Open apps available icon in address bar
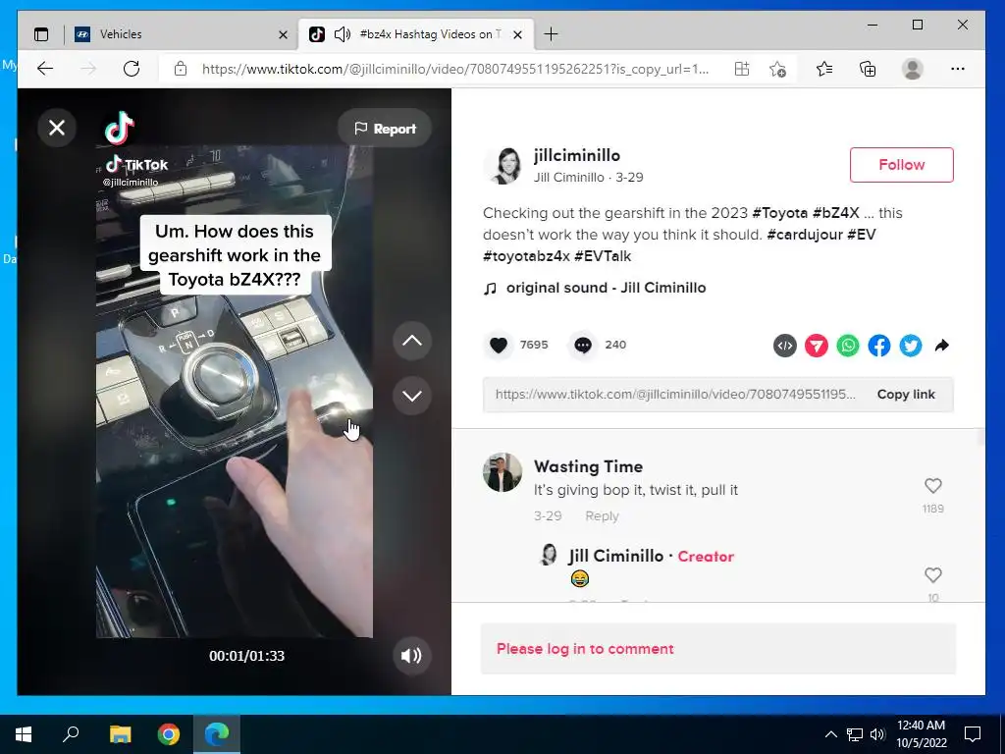Viewport: 1005px width, 754px height. tap(742, 69)
